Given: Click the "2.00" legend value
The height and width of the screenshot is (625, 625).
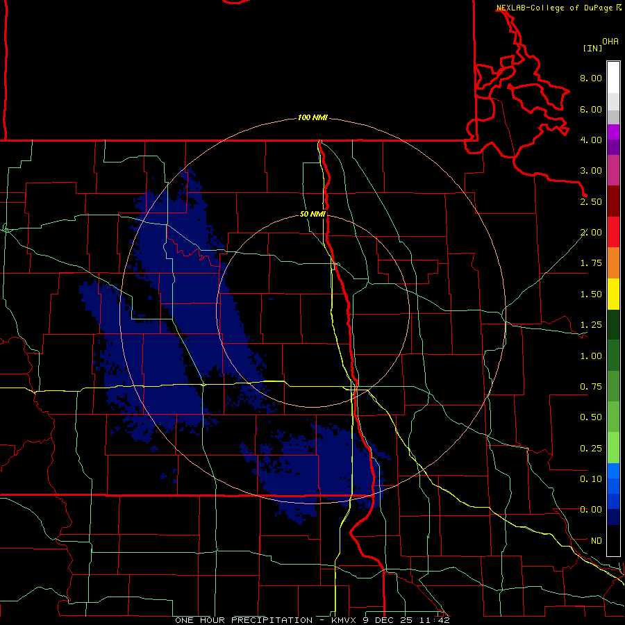Looking at the screenshot, I should (591, 233).
